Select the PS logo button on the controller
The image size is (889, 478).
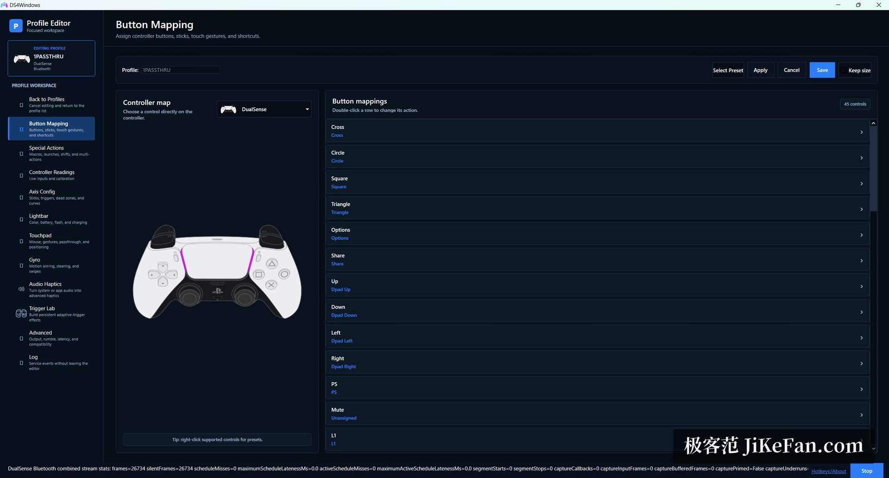(x=217, y=291)
